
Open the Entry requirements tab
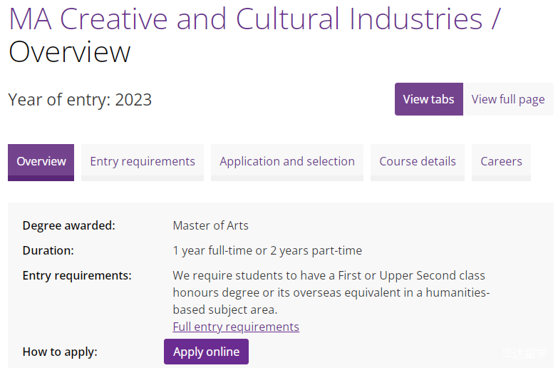click(143, 161)
